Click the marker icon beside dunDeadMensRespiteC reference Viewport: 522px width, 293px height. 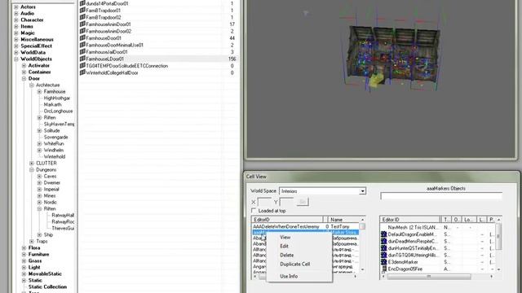click(384, 241)
